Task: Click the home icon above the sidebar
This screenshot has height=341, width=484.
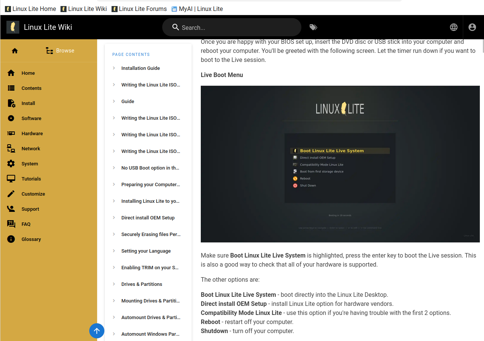Action: 15,51
